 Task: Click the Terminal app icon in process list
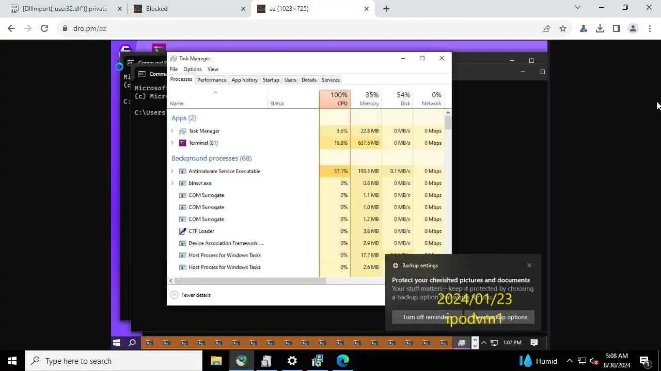182,143
